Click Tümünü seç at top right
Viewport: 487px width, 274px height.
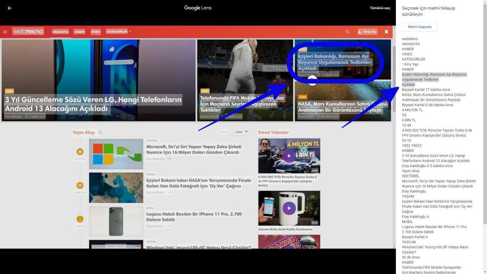point(379,8)
